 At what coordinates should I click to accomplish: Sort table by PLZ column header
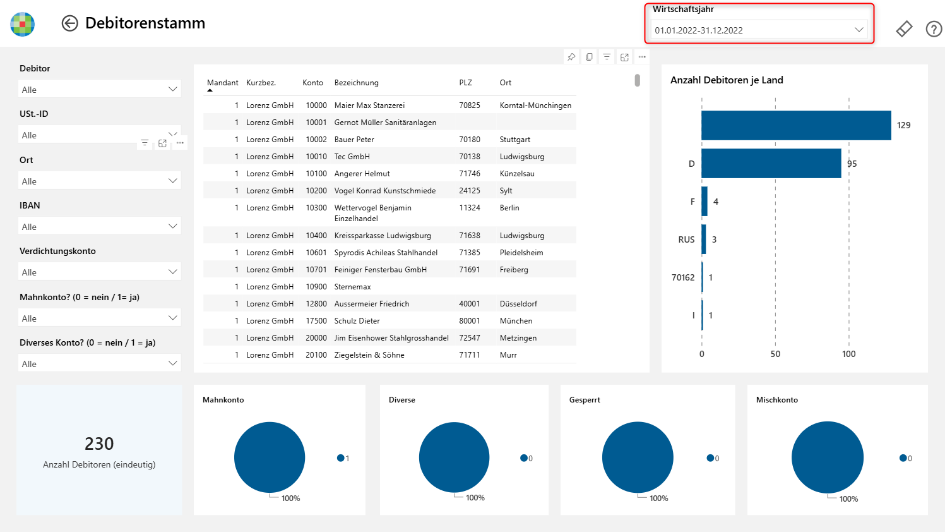[x=465, y=83]
